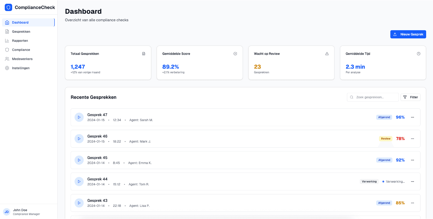The width and height of the screenshot is (433, 219).
Task: Click the Nieuw Gesprek button
Action: tap(408, 34)
